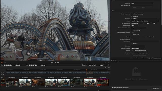This screenshot has width=162, height=91.
Task: Click the grey mode icon next to the orange one
Action: [x=5, y=63]
